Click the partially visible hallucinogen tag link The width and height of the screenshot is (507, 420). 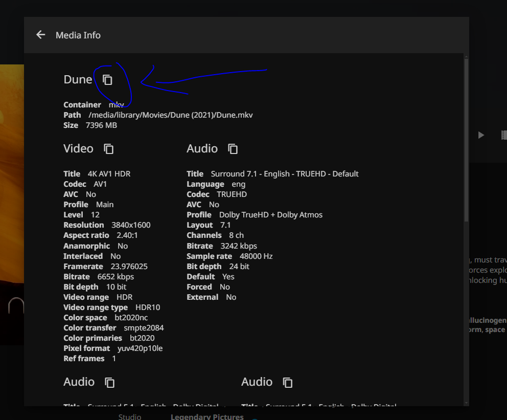tap(486, 320)
